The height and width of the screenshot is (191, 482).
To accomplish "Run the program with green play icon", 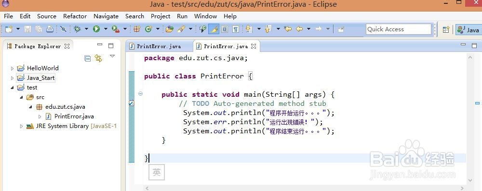I will [x=96, y=29].
